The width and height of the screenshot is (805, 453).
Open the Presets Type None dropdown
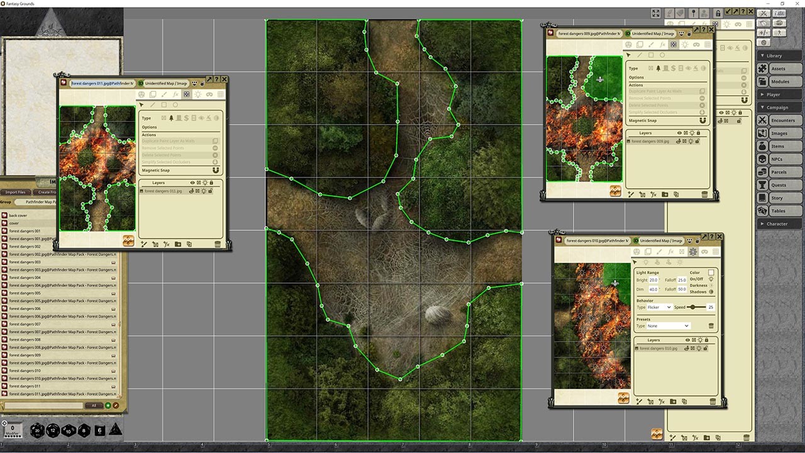point(667,326)
